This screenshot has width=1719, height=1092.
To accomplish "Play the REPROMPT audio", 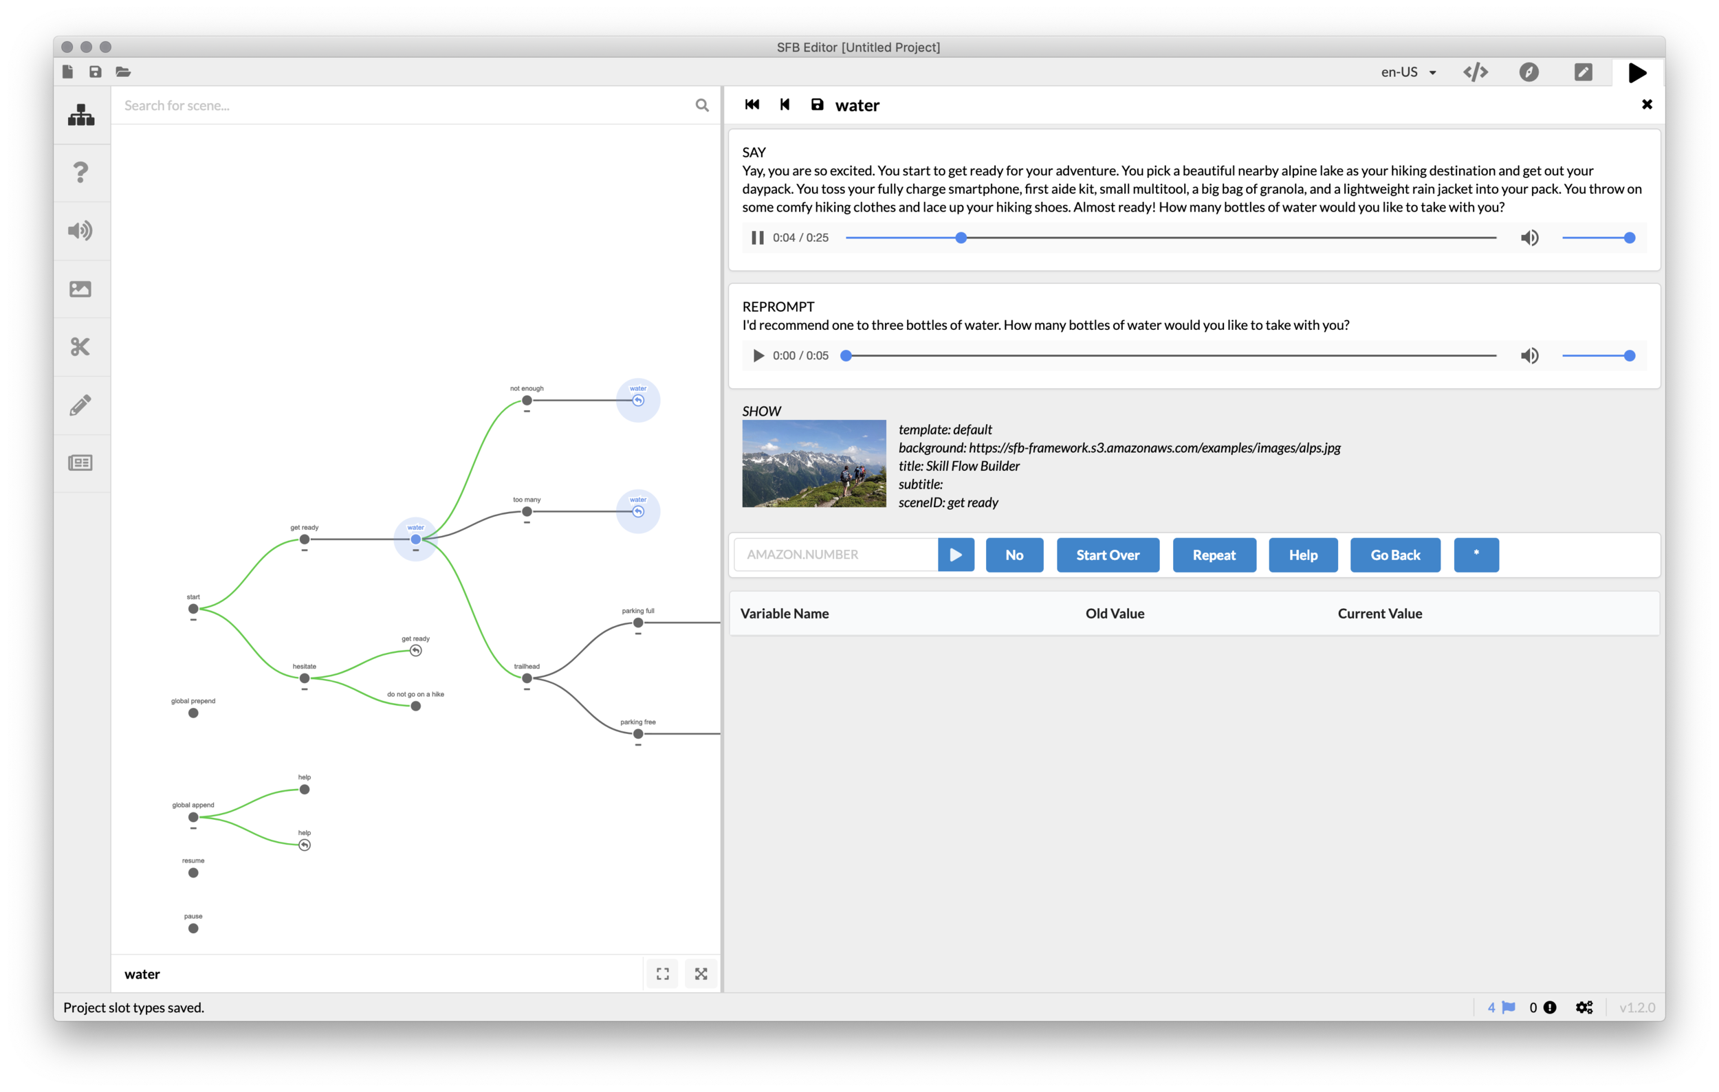I will (x=758, y=355).
